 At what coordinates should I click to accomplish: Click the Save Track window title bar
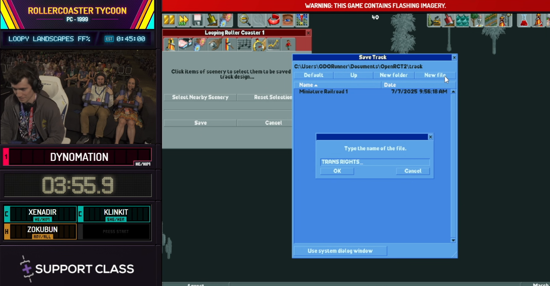[x=372, y=58]
